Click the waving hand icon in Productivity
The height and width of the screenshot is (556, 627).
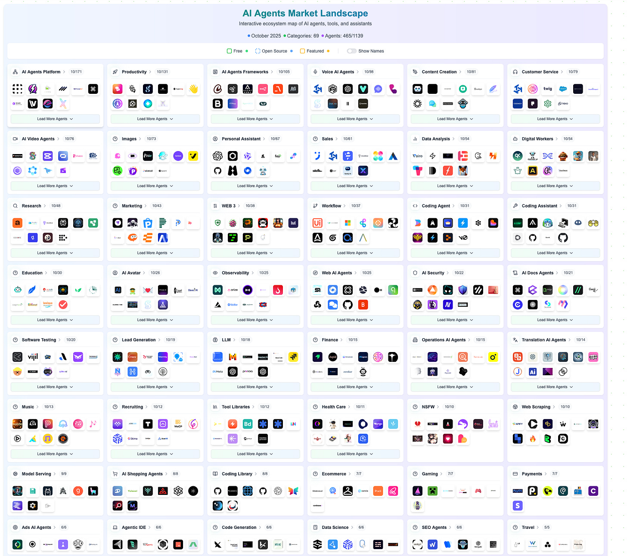coord(193,89)
